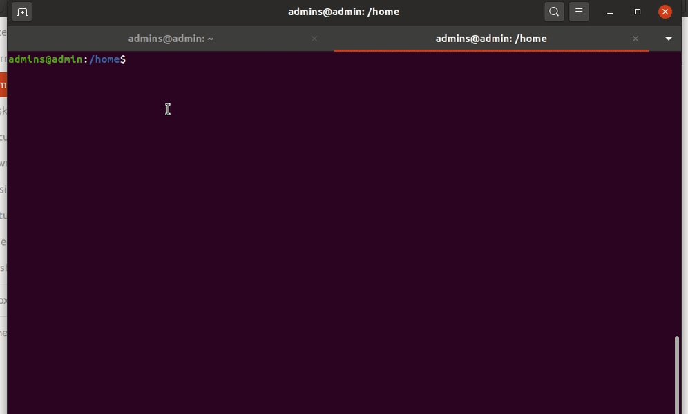This screenshot has width=688, height=414.
Task: Open the terminal search
Action: click(x=554, y=12)
